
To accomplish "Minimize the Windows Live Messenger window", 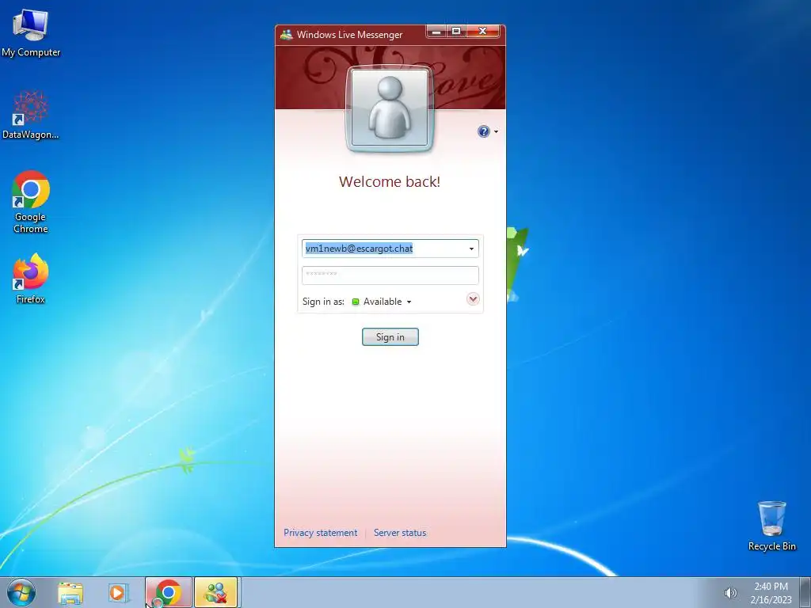I will point(436,32).
